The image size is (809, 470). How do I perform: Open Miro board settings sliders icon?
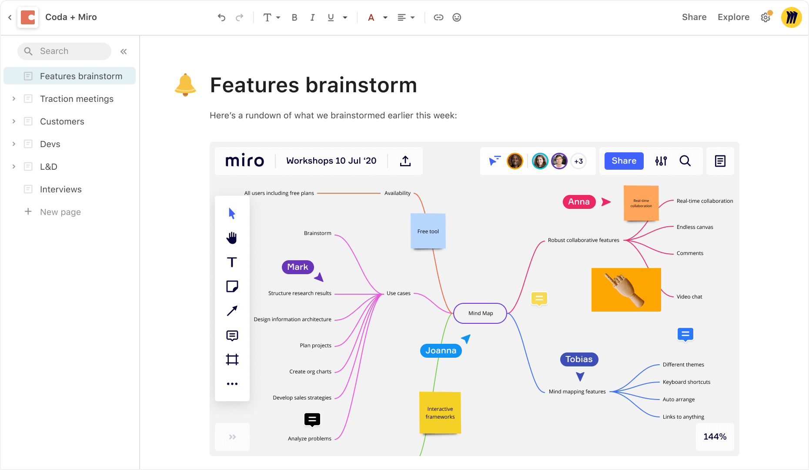click(x=661, y=161)
